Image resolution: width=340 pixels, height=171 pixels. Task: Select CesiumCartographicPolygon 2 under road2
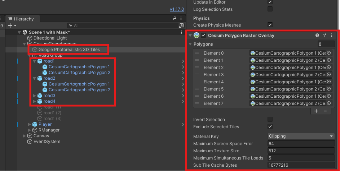point(79,90)
